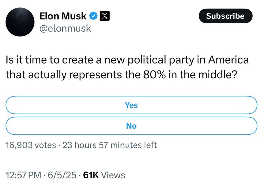View the 61K view count
Image resolution: width=263 pixels, height=187 pixels.
click(x=91, y=175)
